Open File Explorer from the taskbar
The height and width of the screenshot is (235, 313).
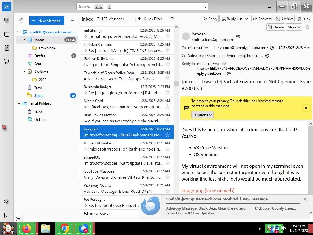(45, 228)
